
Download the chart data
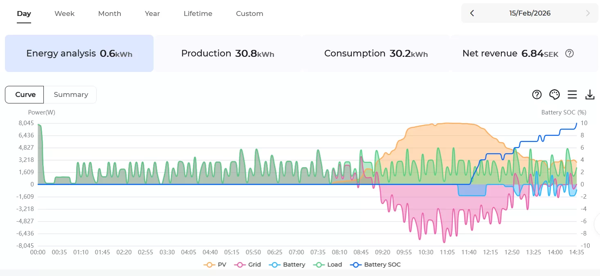coord(590,95)
